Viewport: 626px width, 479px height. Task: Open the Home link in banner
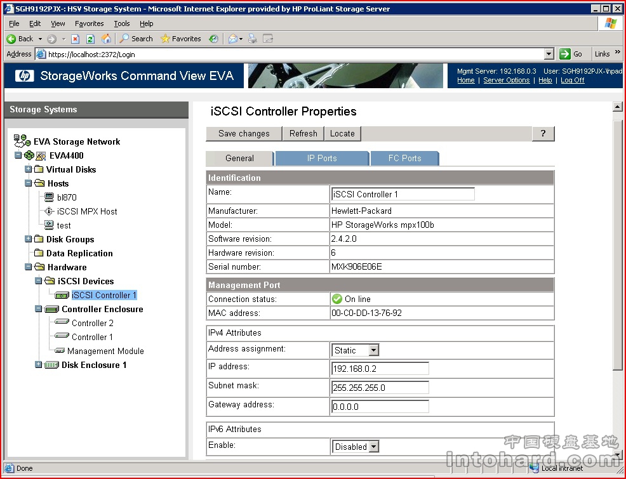point(466,80)
